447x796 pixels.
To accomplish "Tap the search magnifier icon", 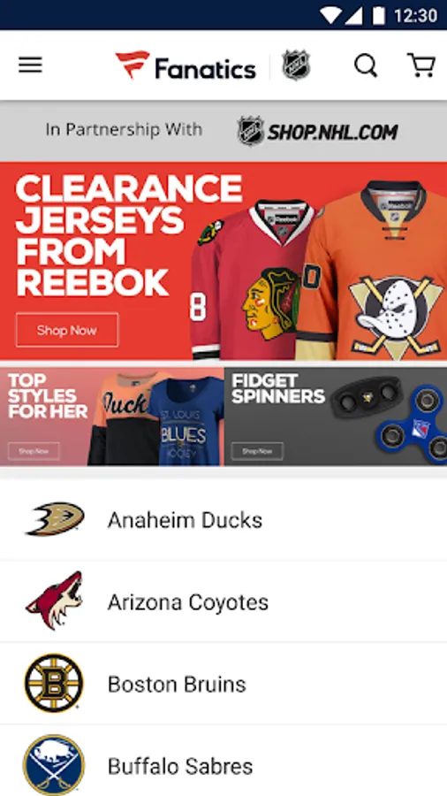I will click(366, 65).
